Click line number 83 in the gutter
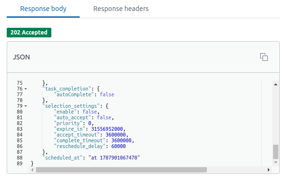Viewport: 287px width, 183px height. tap(20, 129)
